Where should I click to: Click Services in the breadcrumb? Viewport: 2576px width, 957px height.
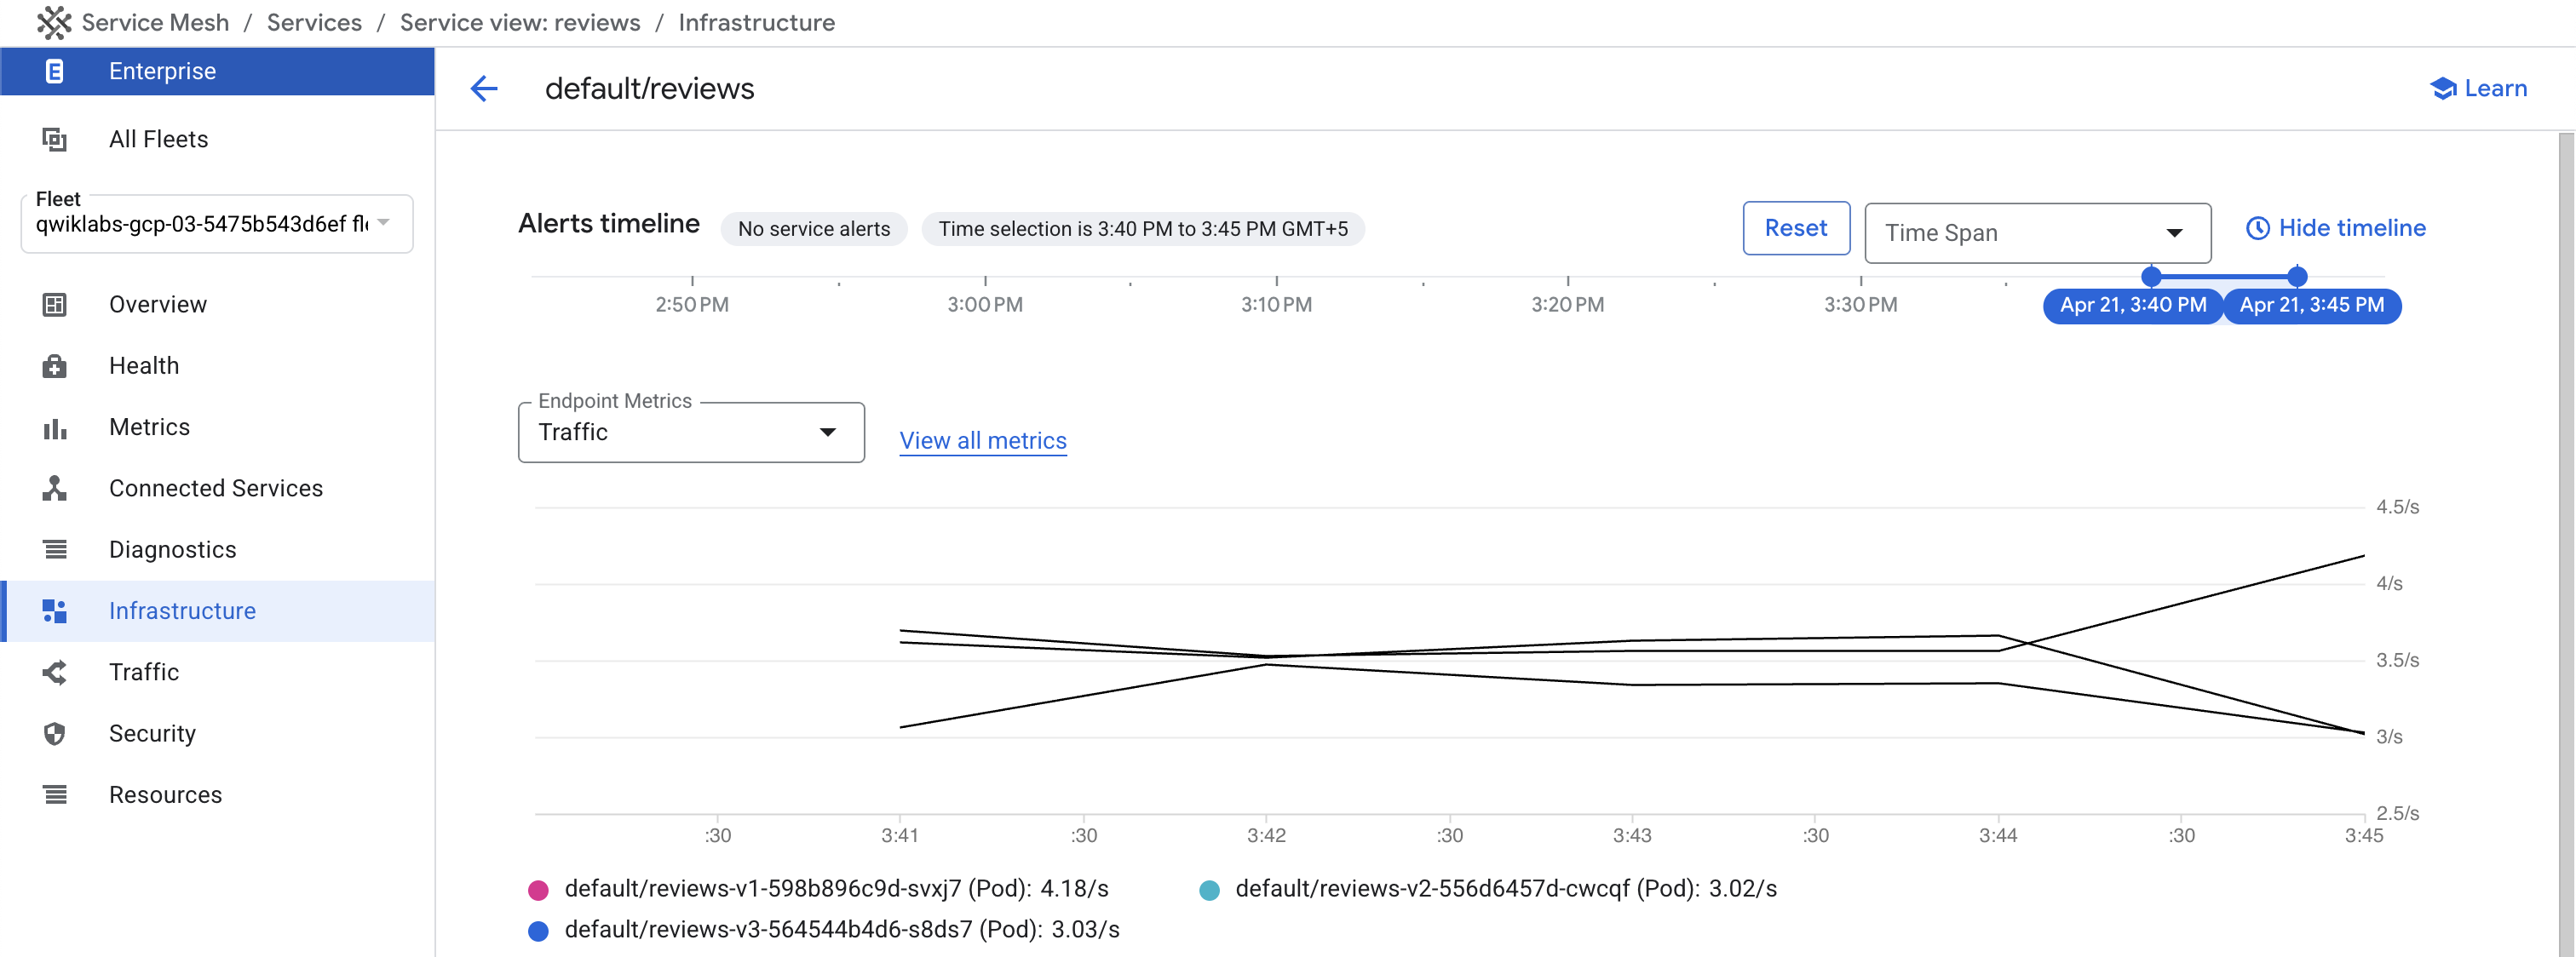(314, 22)
